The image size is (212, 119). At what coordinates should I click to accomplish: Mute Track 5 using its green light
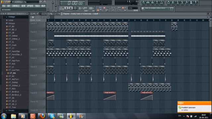pos(44,64)
